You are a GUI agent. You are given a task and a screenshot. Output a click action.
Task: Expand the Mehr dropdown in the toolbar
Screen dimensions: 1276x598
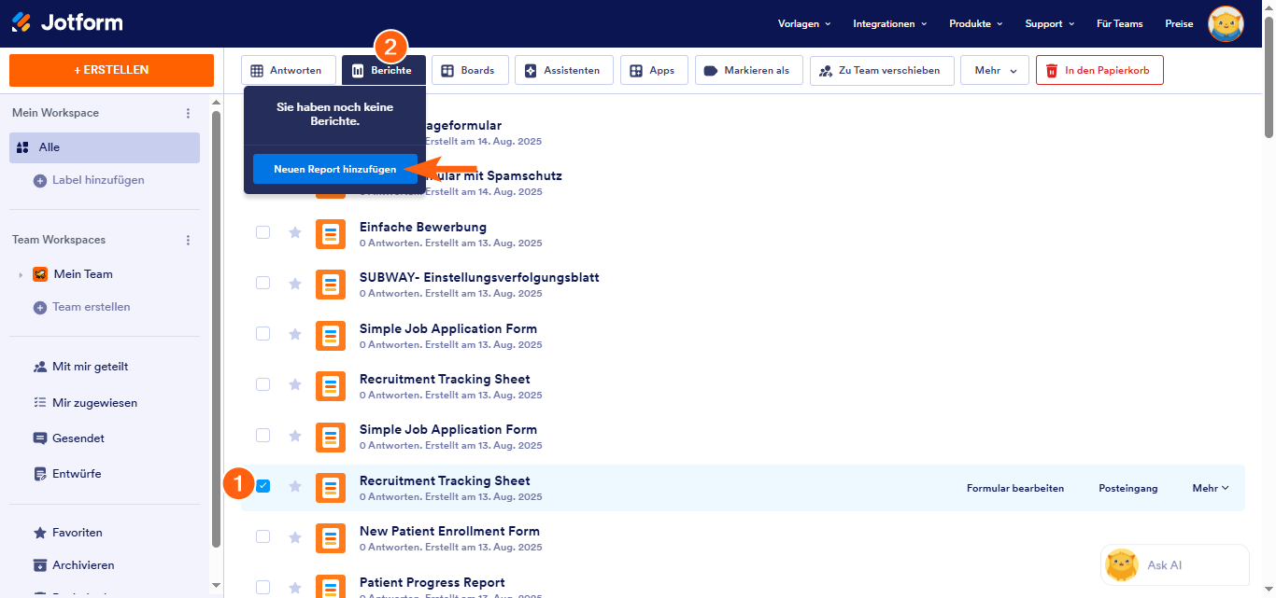coord(994,71)
